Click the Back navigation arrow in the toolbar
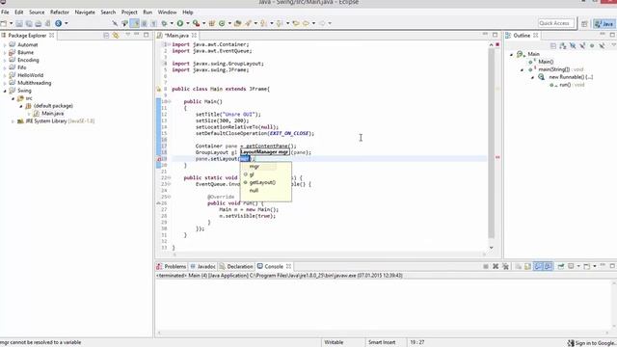The height and width of the screenshot is (347, 617). point(306,23)
